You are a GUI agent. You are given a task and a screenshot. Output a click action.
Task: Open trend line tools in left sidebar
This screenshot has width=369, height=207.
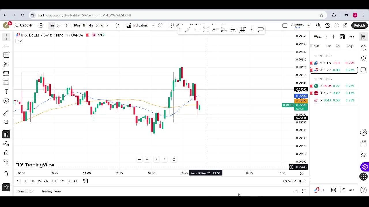click(6, 46)
